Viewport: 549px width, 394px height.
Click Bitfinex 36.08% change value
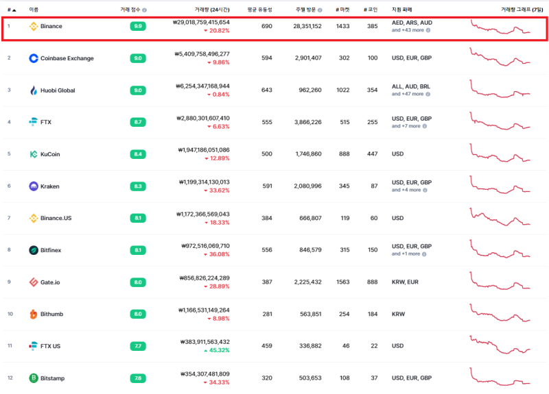pyautogui.click(x=217, y=254)
